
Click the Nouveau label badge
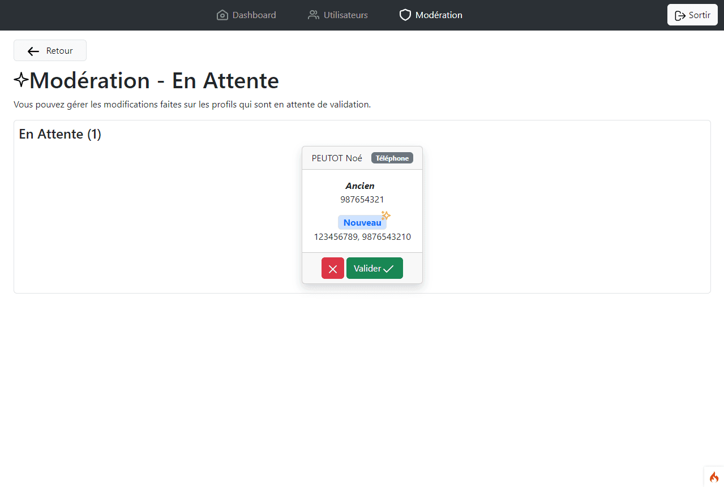pyautogui.click(x=362, y=222)
